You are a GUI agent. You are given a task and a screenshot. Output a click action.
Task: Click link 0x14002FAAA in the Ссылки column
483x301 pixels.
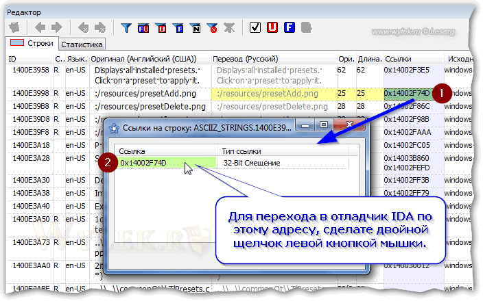(x=407, y=132)
